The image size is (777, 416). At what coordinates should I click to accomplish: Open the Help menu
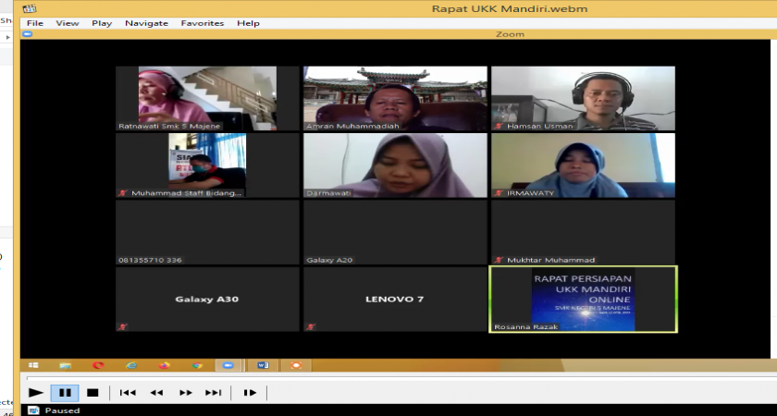(x=248, y=23)
